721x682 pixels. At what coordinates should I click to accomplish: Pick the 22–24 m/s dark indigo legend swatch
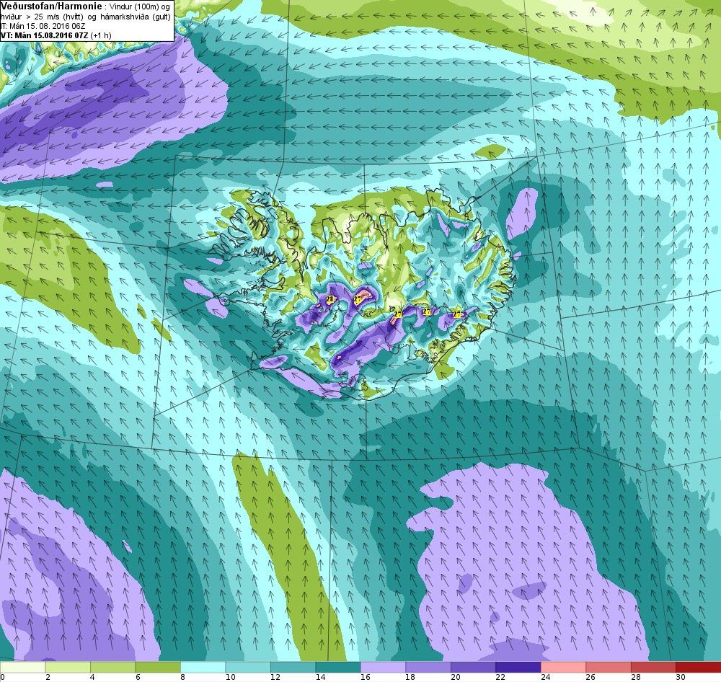click(518, 667)
